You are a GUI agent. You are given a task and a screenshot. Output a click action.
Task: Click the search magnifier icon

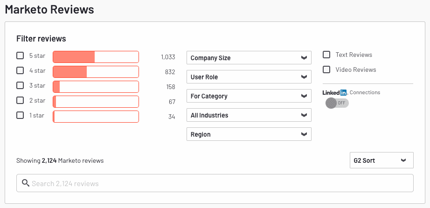pyautogui.click(x=26, y=183)
